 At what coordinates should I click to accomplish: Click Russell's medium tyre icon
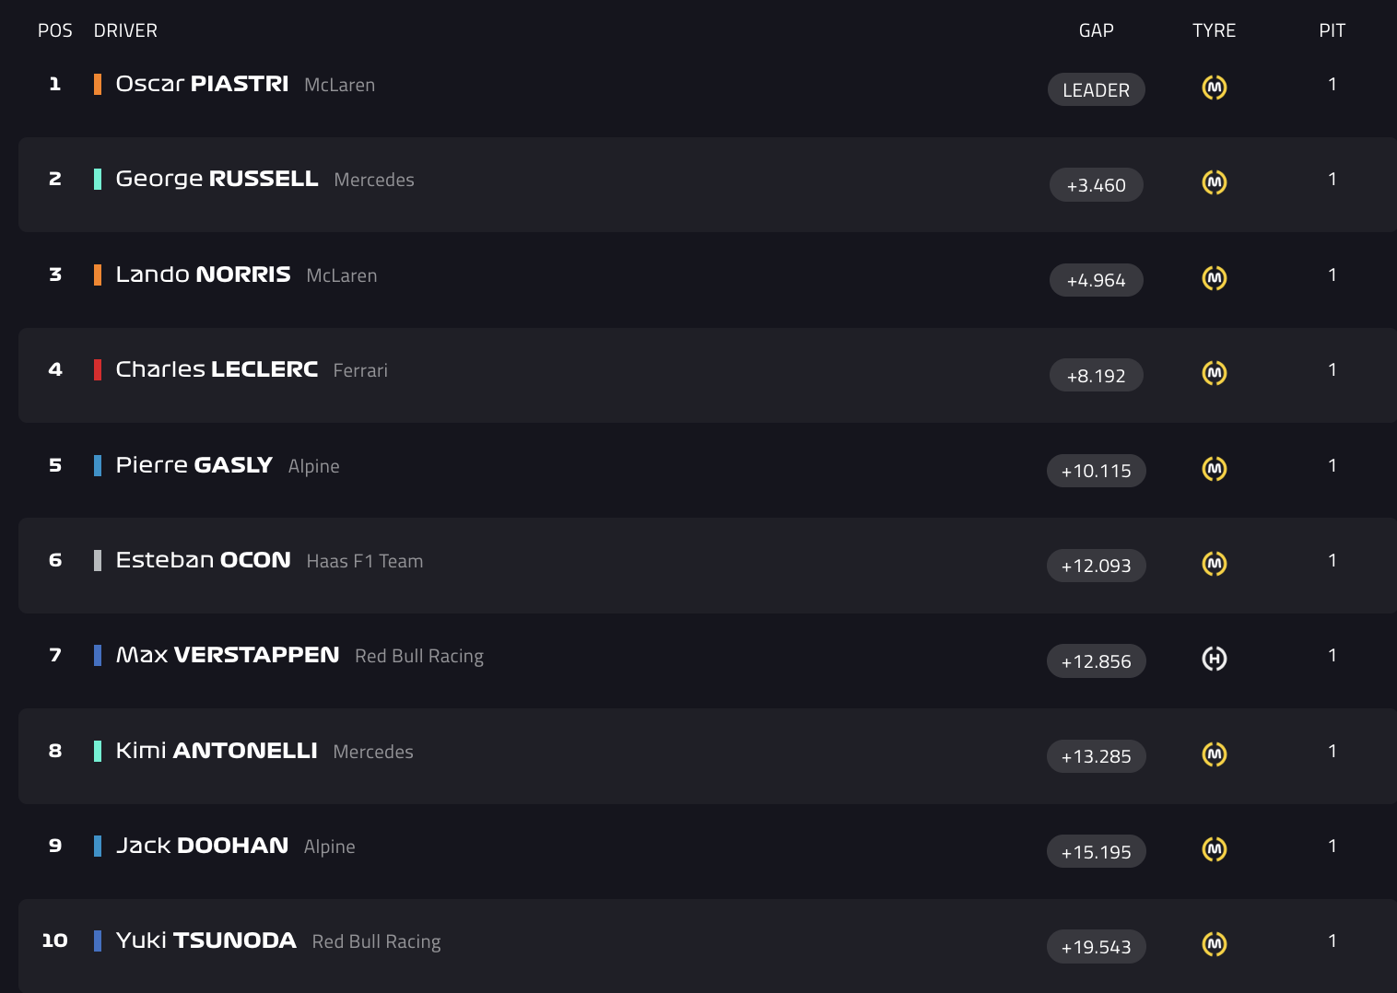pyautogui.click(x=1215, y=182)
